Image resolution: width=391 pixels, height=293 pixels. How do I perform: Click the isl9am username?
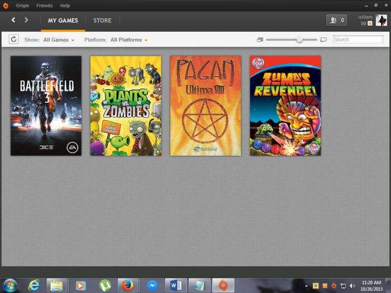365,17
